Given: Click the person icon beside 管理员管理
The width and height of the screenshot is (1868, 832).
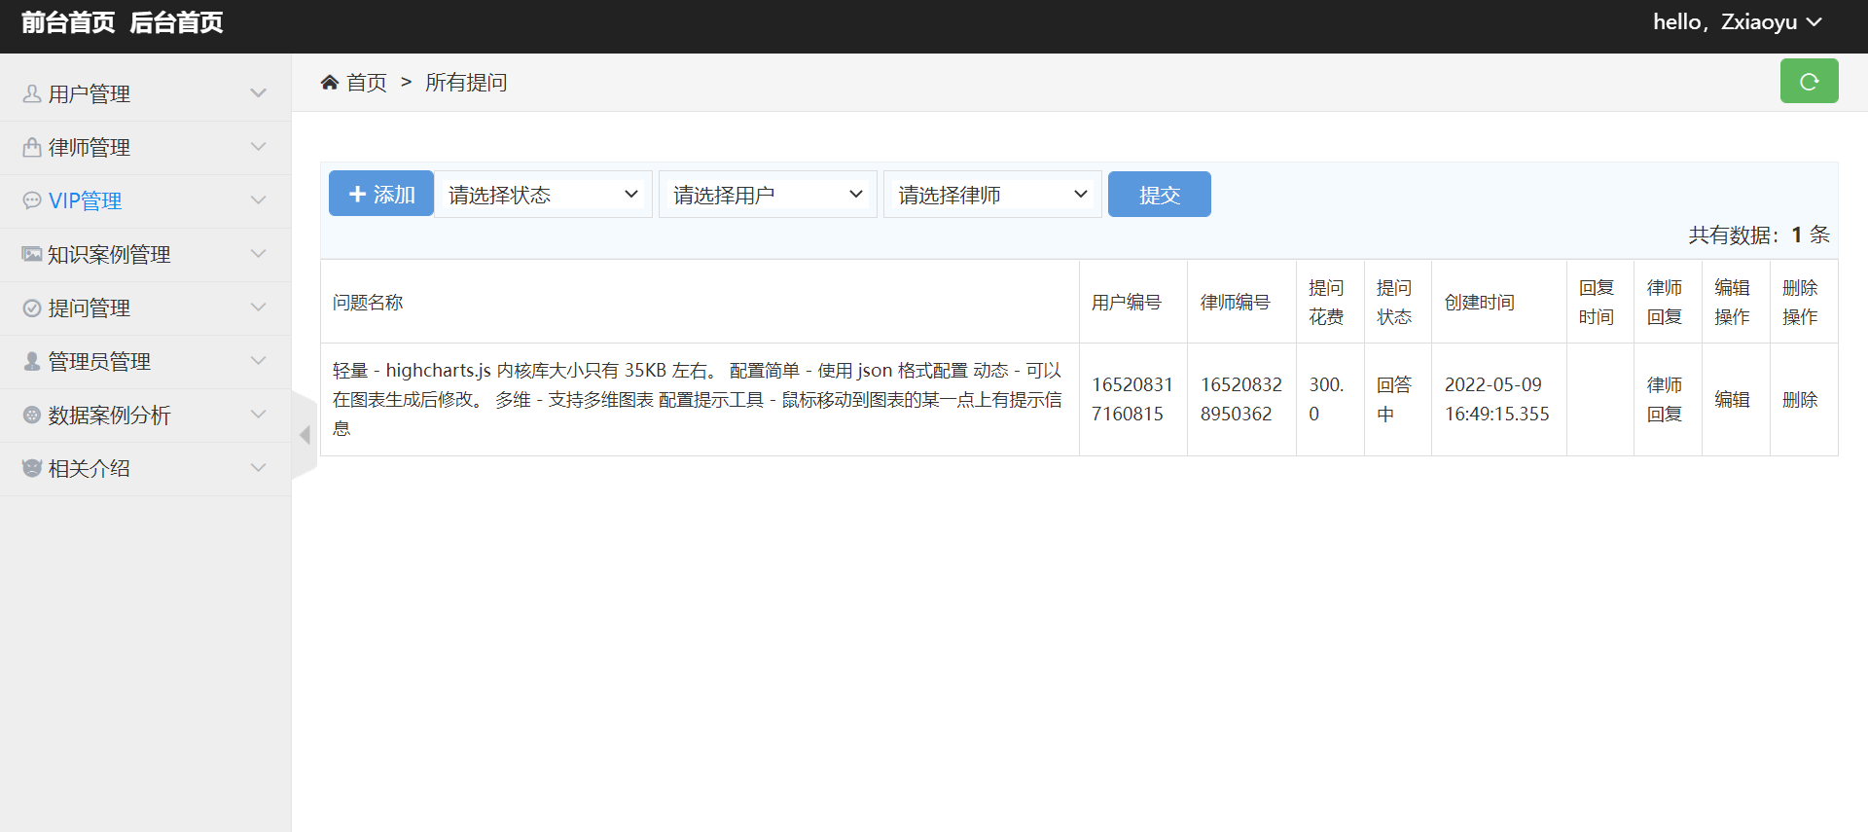Looking at the screenshot, I should coord(32,361).
